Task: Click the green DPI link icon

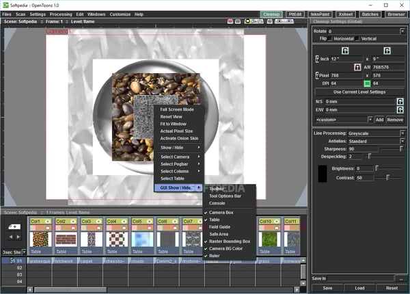Action: [x=367, y=83]
